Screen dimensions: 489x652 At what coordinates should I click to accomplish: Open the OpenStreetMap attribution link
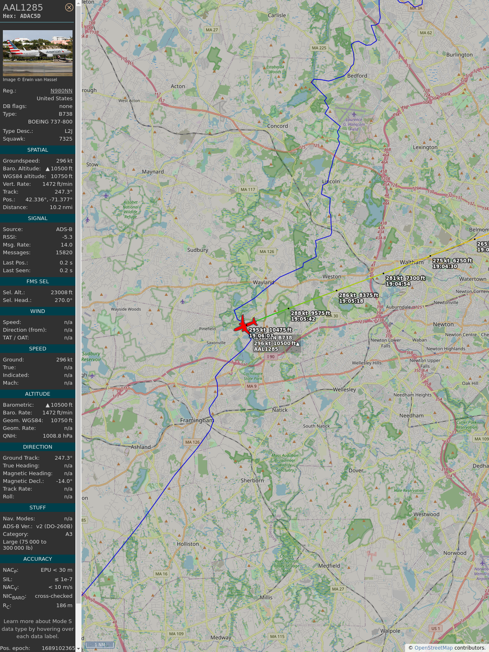434,648
